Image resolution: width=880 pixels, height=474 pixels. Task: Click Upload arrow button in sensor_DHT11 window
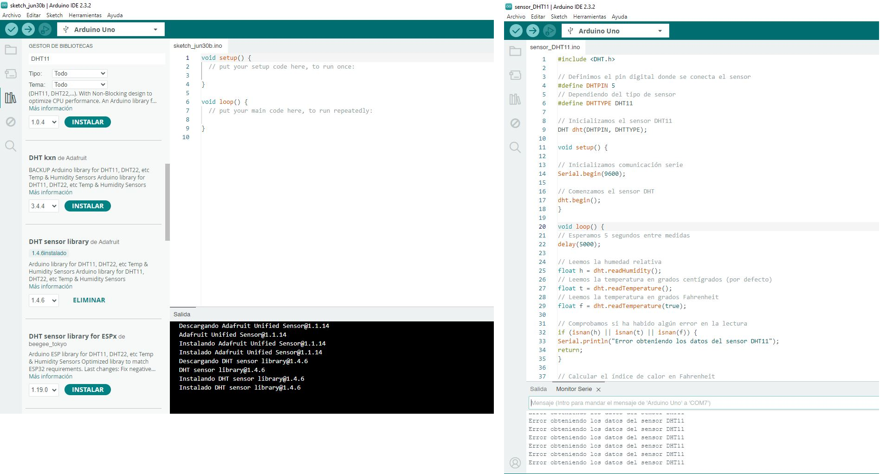(533, 31)
